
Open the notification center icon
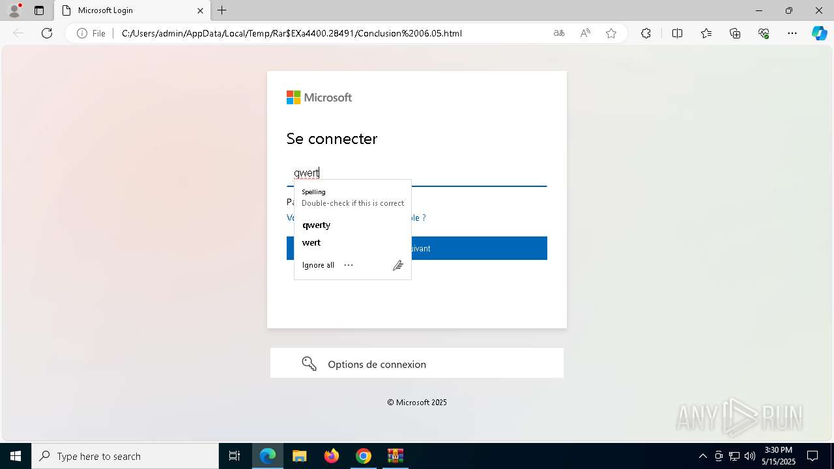click(812, 456)
